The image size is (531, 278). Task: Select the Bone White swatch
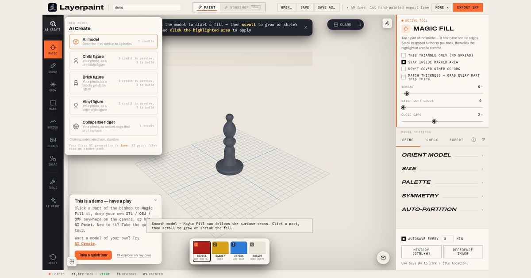(x=258, y=251)
